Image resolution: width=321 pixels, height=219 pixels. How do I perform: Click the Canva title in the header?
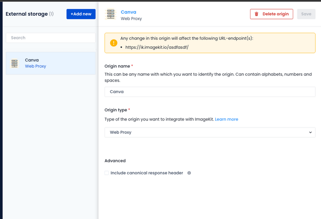128,12
